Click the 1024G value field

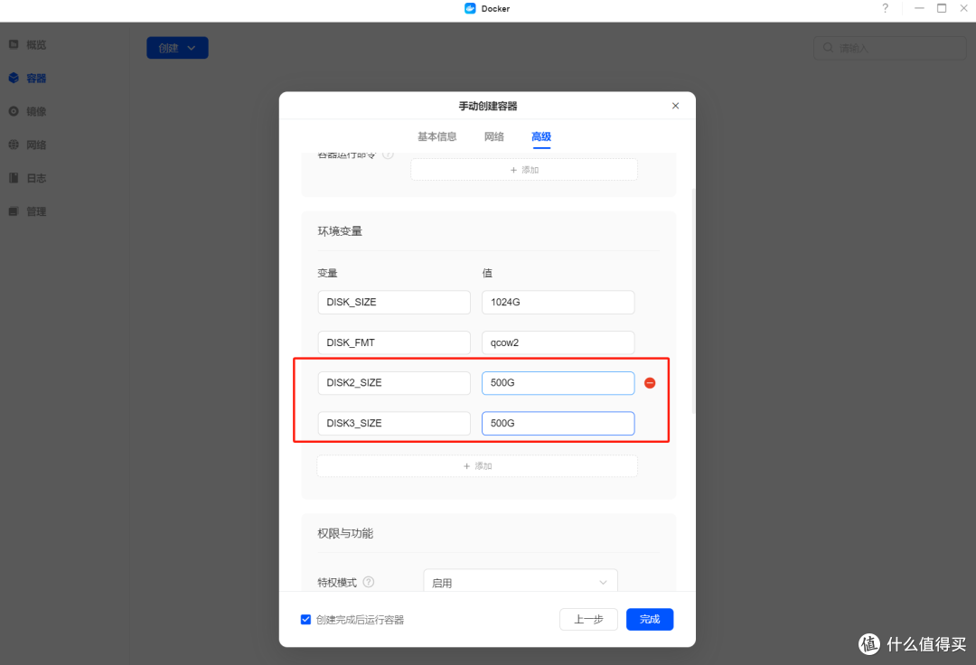pos(558,303)
